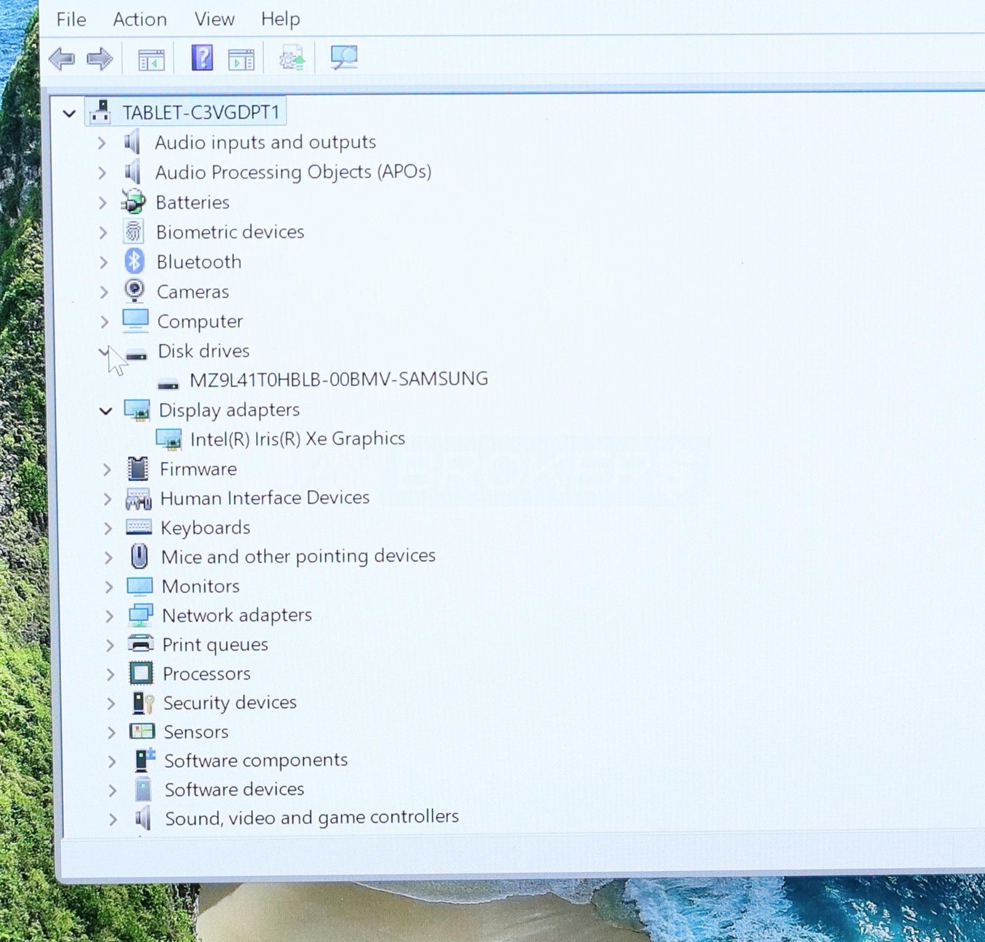Select the Print queues label
The width and height of the screenshot is (985, 942).
215,645
